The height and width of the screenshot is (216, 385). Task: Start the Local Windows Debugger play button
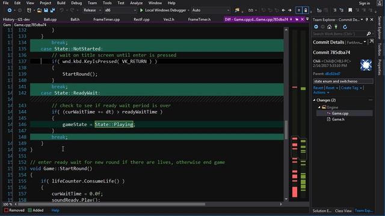(x=141, y=10)
